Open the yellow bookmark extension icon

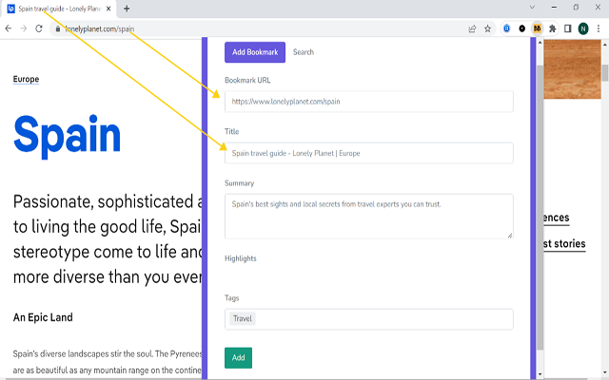(x=537, y=28)
